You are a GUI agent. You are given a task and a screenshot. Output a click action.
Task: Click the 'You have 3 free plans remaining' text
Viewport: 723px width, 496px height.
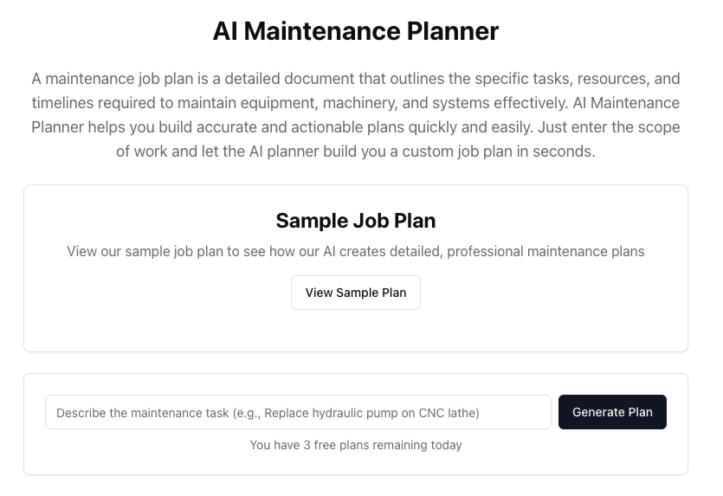[356, 445]
